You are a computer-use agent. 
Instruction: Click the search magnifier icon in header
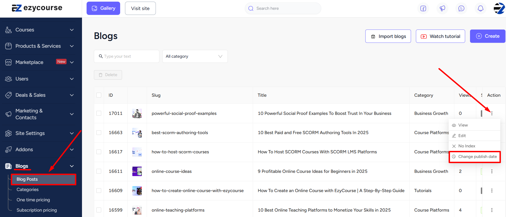coord(251,8)
